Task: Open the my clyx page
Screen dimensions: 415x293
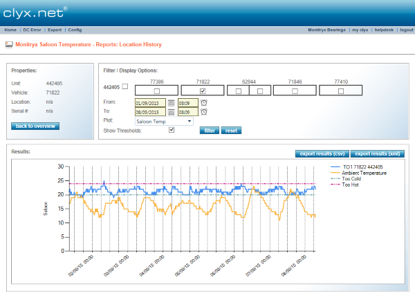Action: tap(360, 30)
